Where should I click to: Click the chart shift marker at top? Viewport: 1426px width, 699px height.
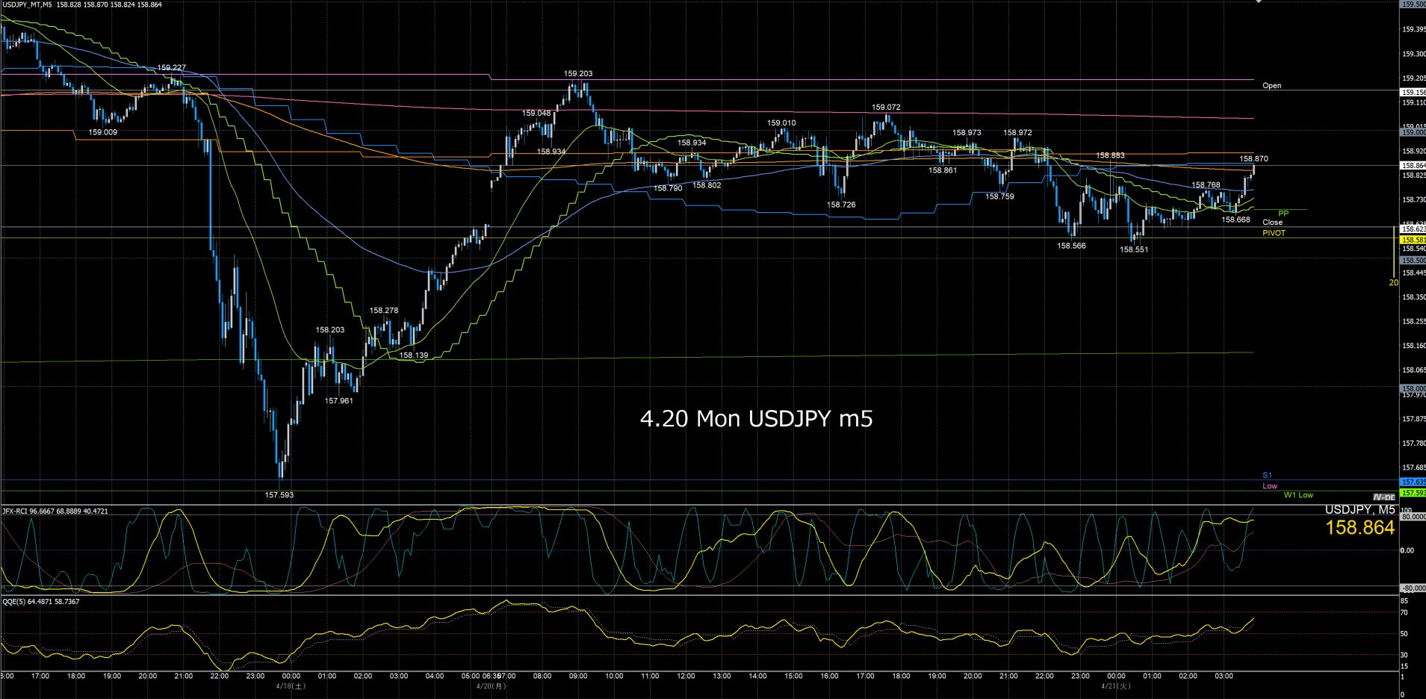(1259, 2)
